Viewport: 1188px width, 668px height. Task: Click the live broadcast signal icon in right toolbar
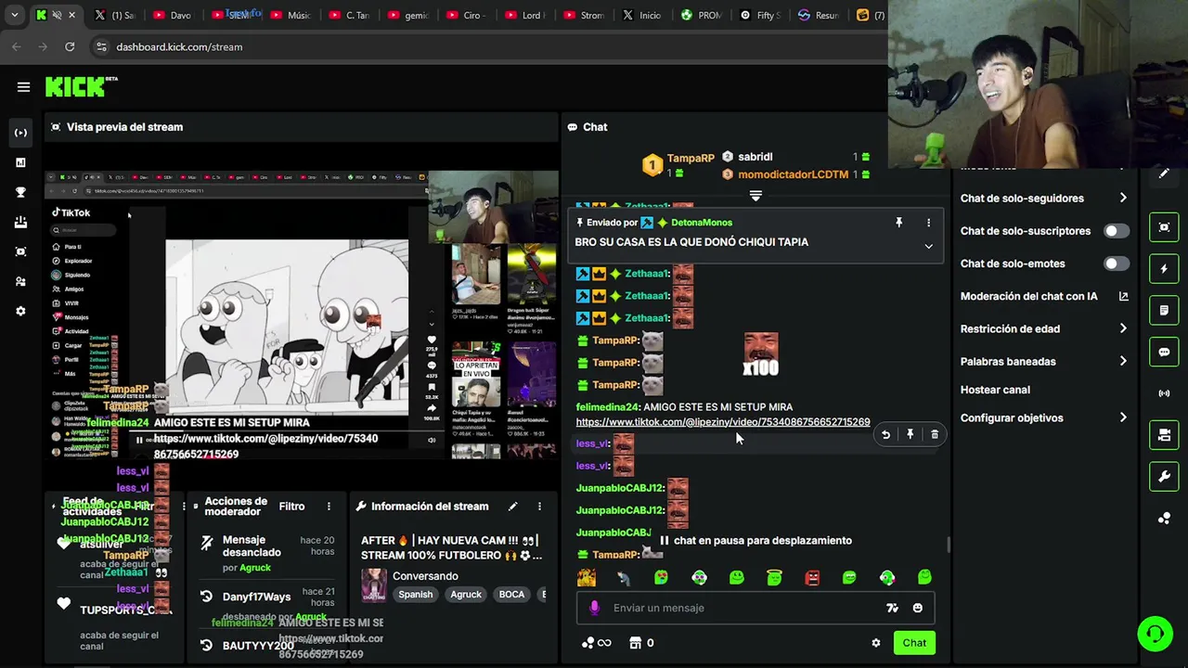1164,393
